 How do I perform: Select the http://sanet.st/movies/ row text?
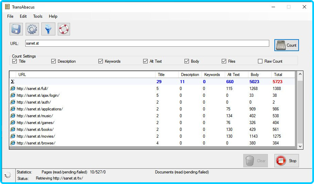(36, 136)
